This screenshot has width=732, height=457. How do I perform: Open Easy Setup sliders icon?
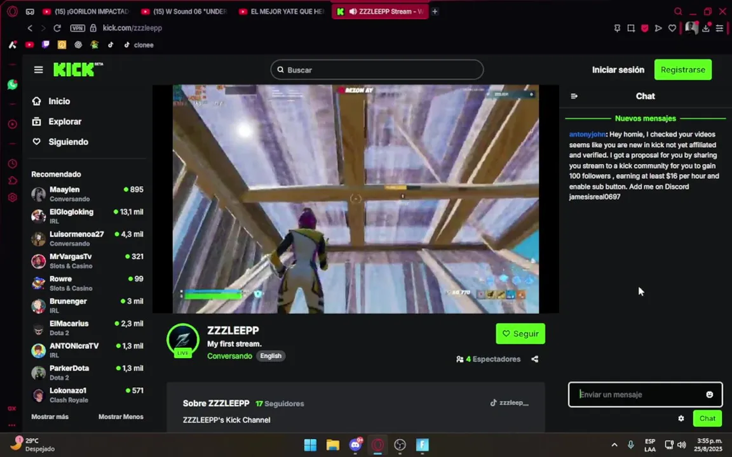pos(719,28)
